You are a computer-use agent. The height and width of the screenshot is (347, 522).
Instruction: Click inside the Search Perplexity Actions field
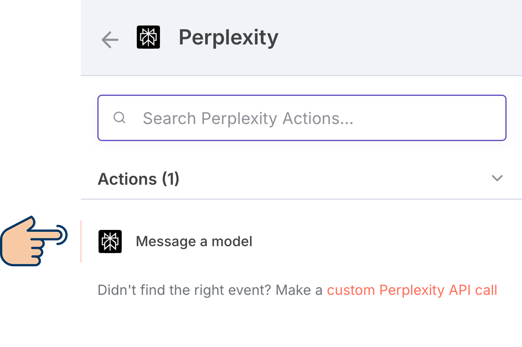[270, 118]
